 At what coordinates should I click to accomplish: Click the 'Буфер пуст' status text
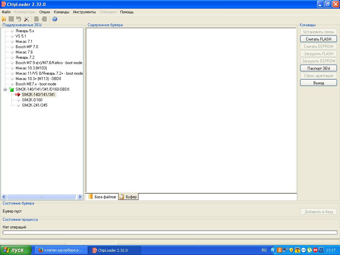[x=12, y=211]
